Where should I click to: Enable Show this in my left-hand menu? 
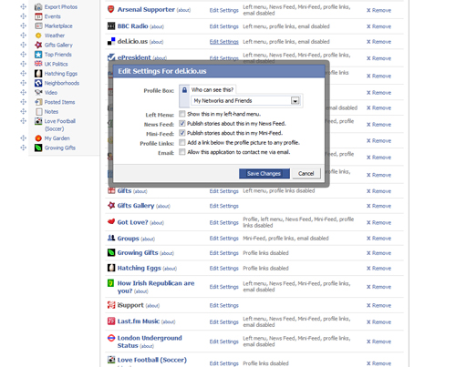pos(182,114)
